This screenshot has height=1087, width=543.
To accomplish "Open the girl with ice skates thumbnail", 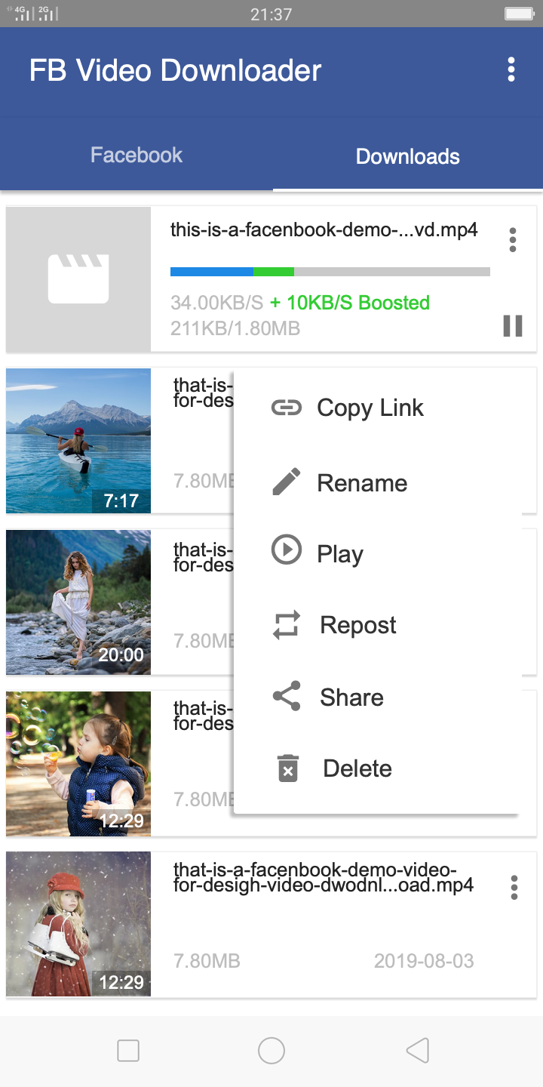I will 78,924.
